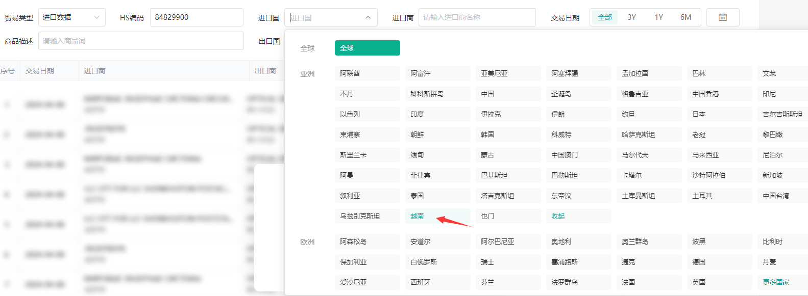This screenshot has height=296, width=808.
Task: Focus the 进口商 name input
Action: click(x=477, y=17)
